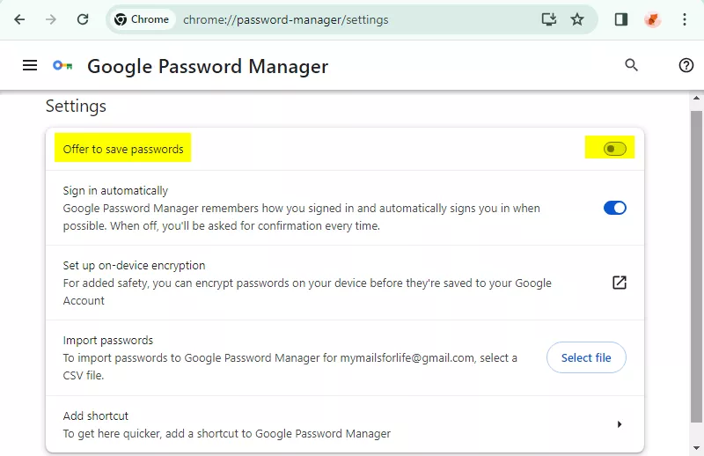
Task: Click the install app icon in address bar
Action: click(549, 19)
